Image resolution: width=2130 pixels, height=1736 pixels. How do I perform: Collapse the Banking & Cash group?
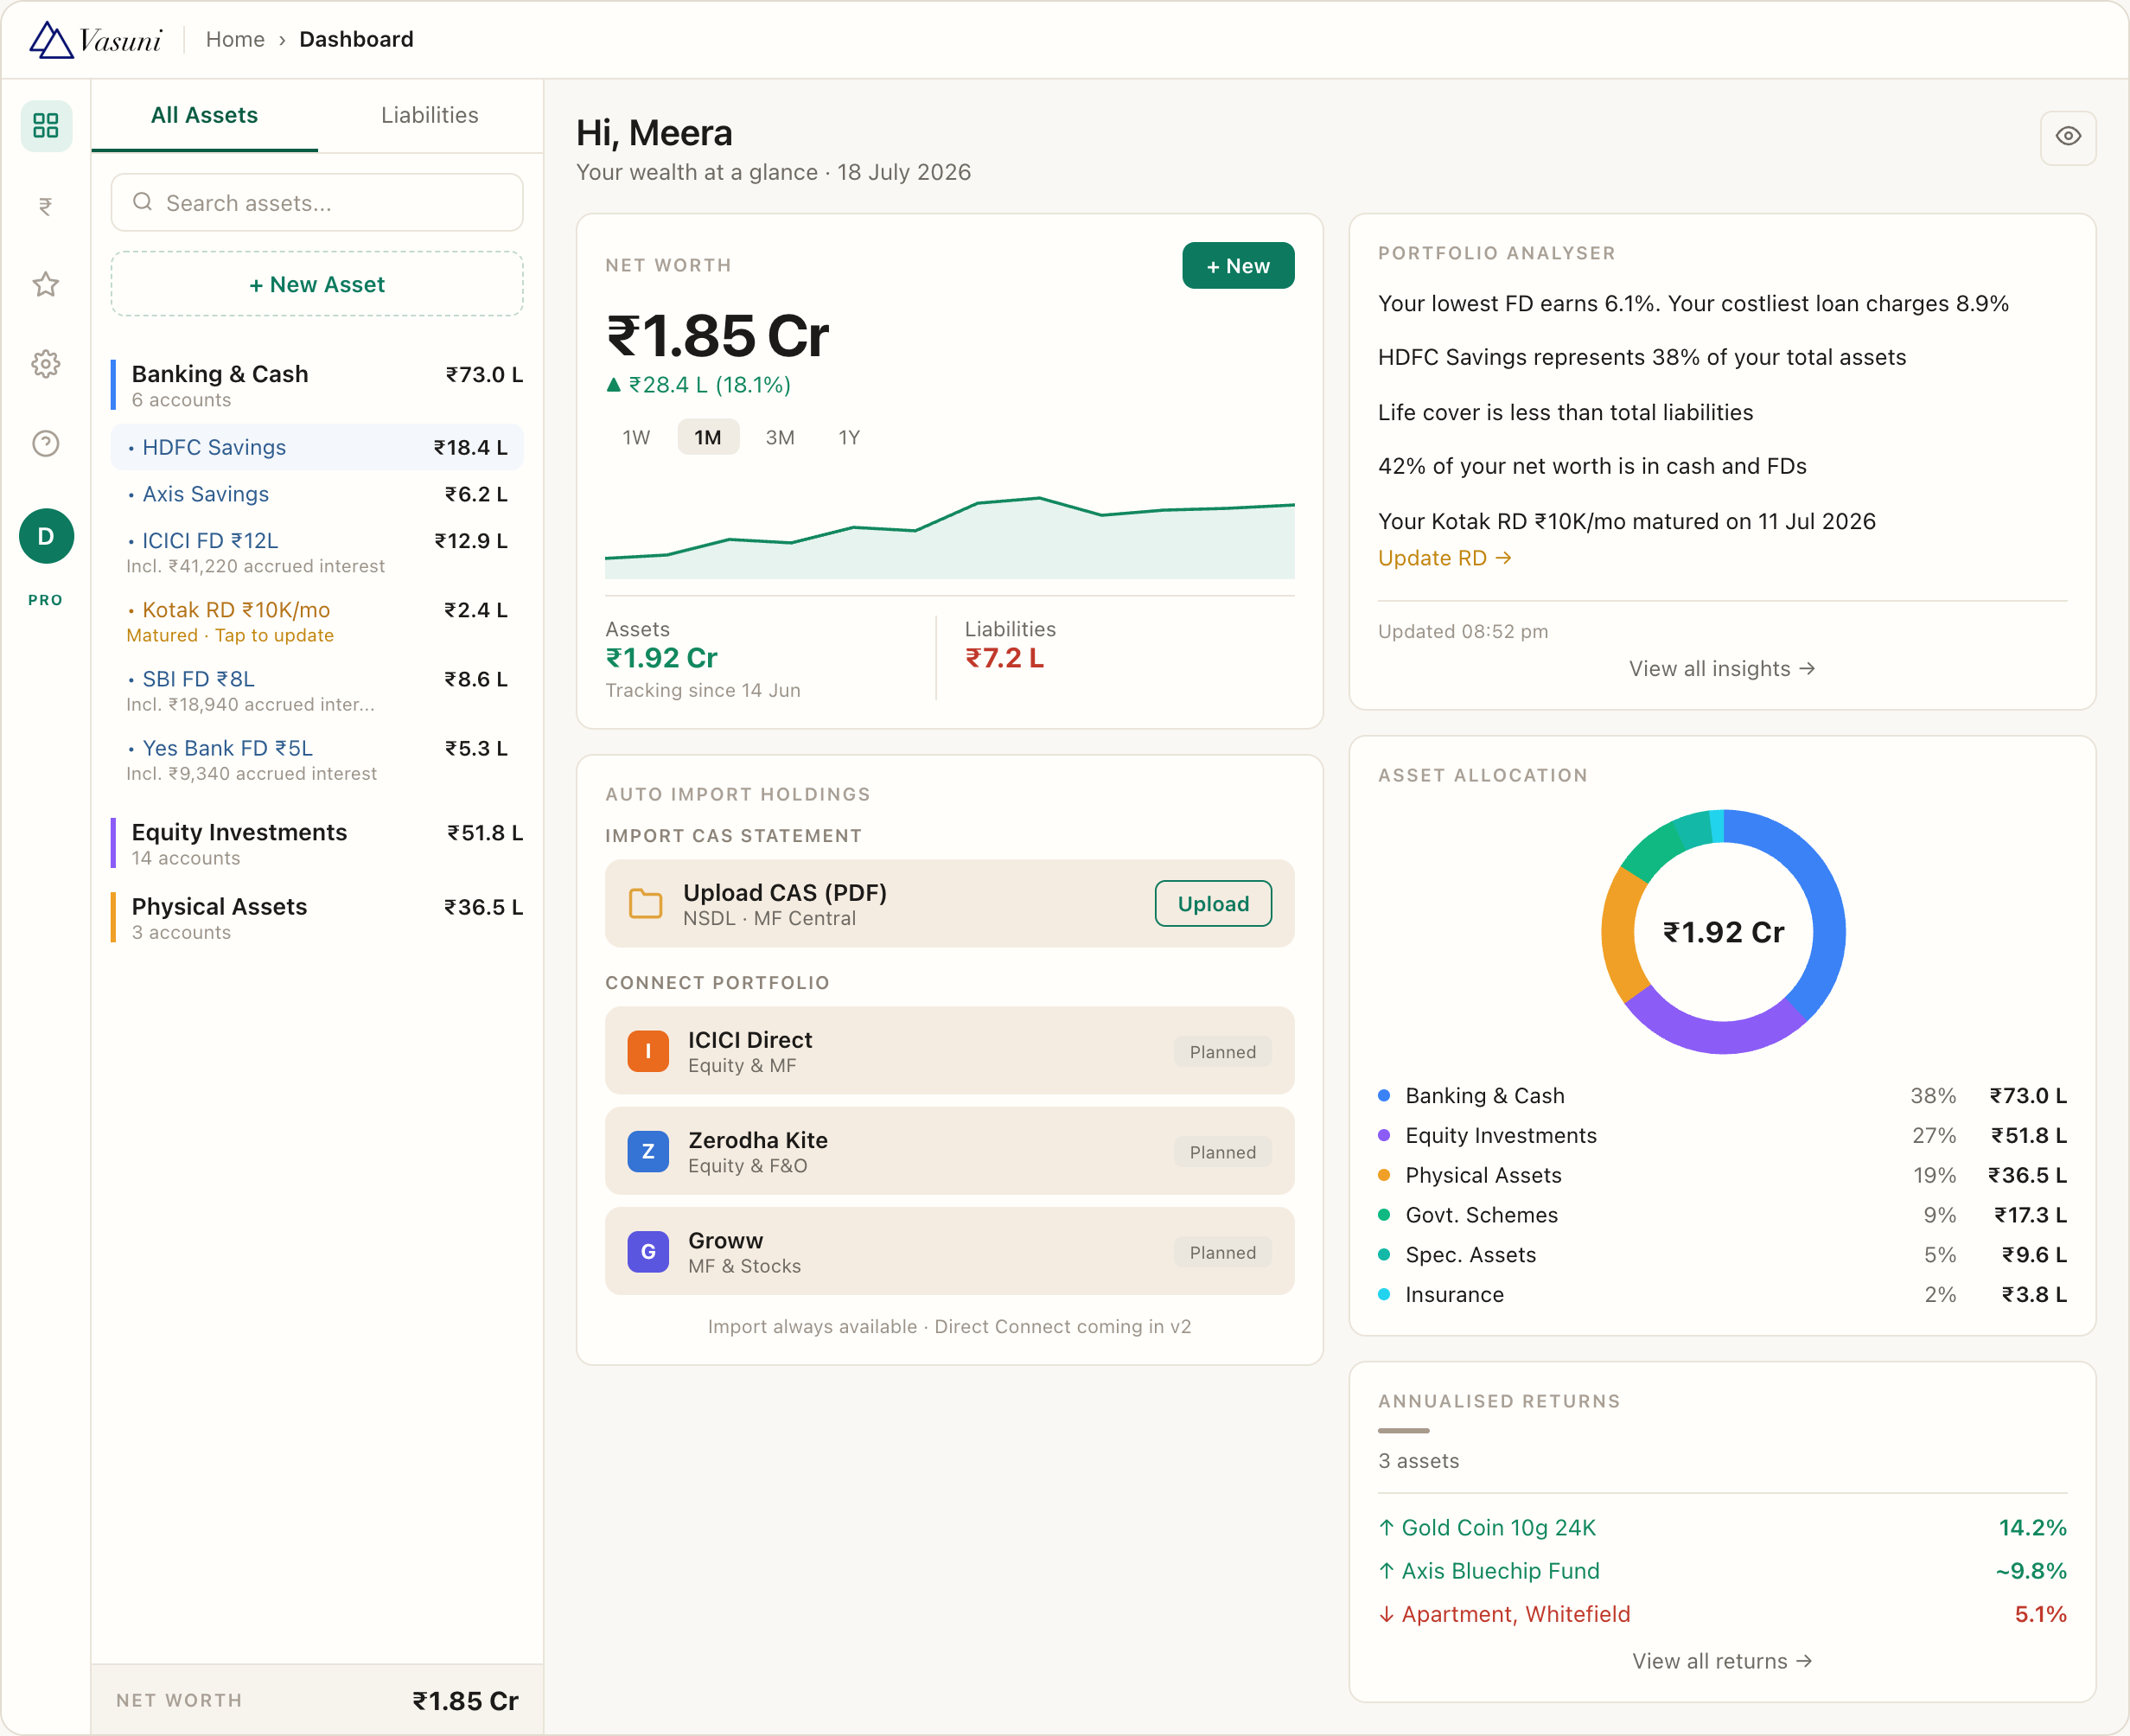pos(317,385)
